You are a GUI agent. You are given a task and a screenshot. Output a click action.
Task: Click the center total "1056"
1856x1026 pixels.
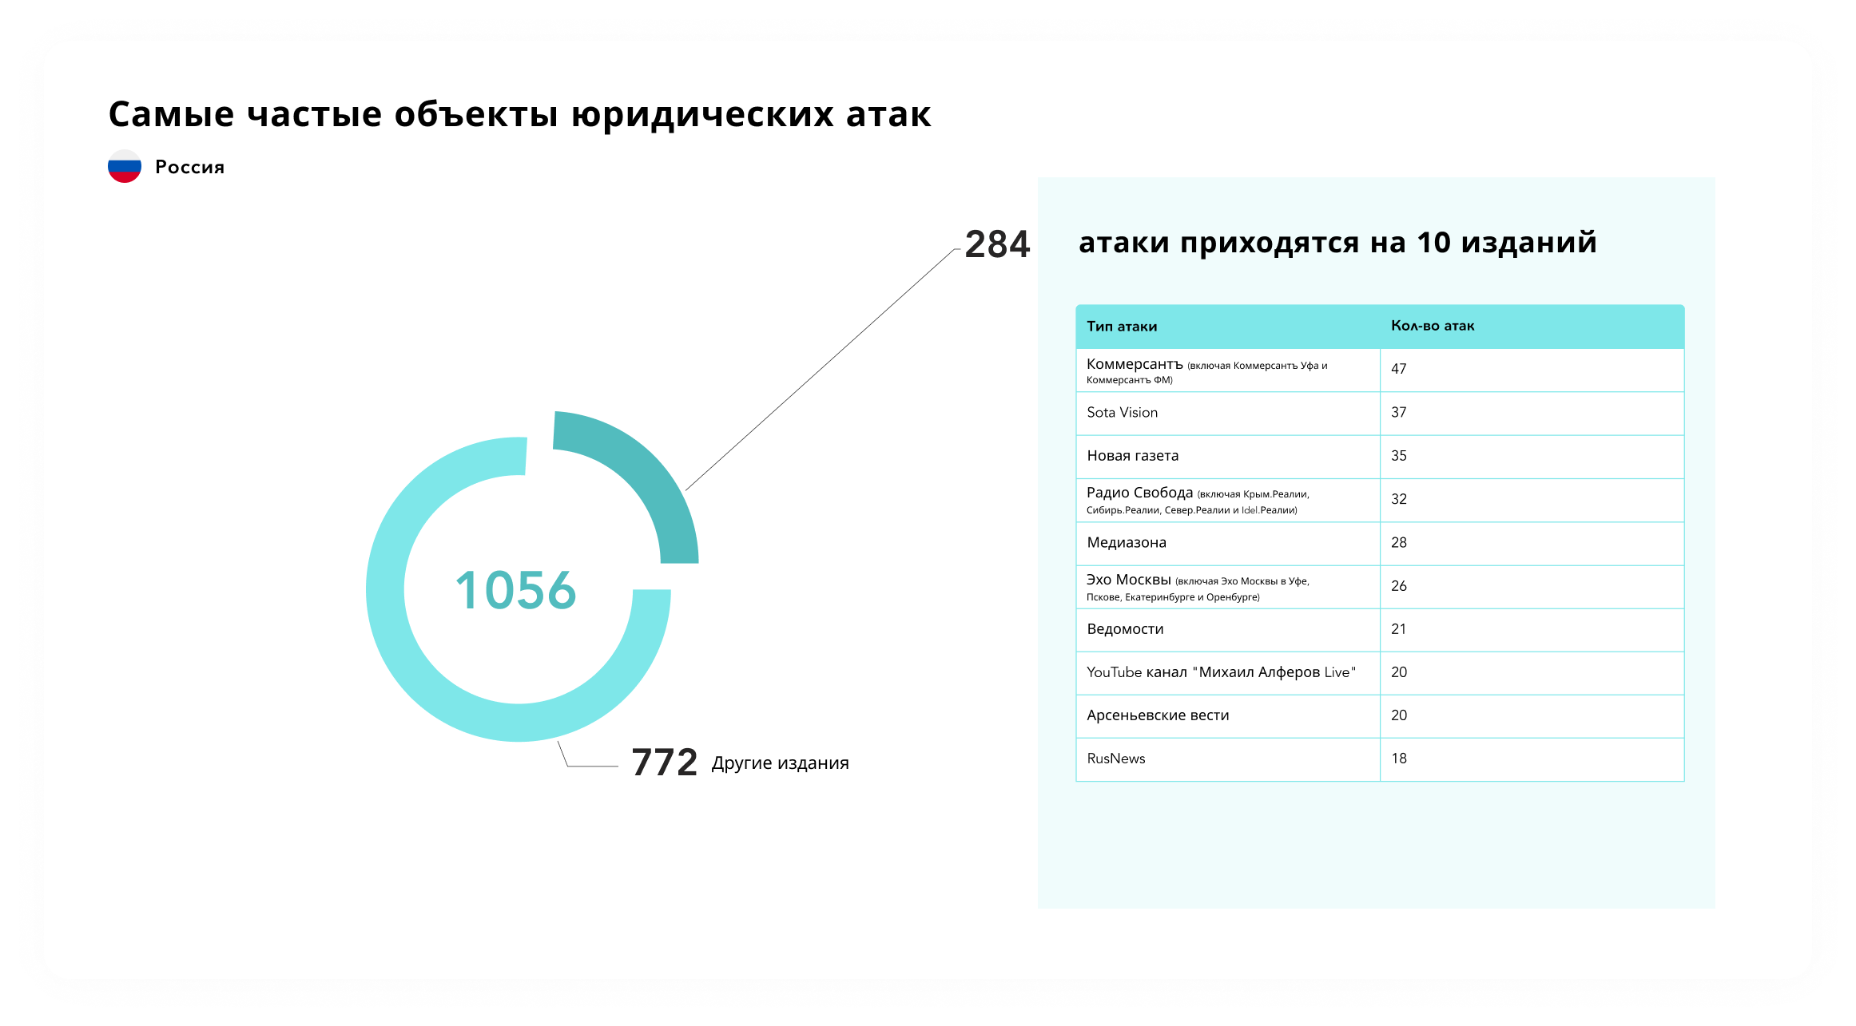click(x=515, y=590)
